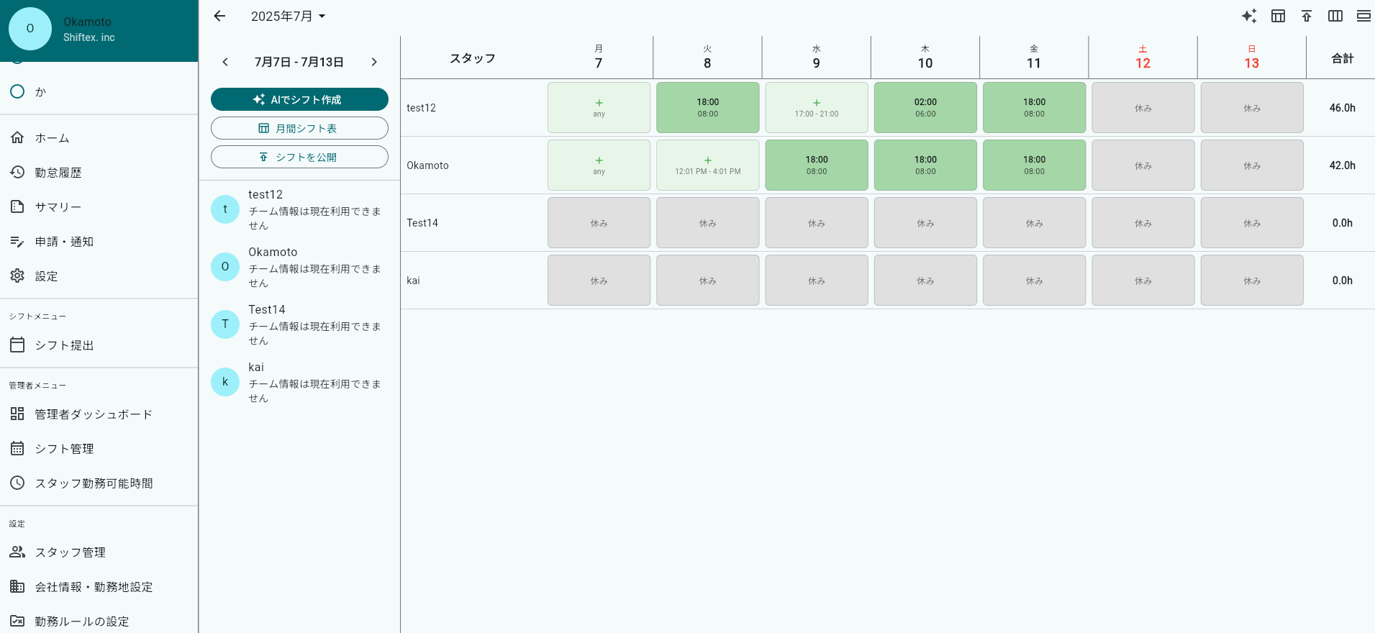
Task: Open 設定 gear item in sidebar
Action: (x=46, y=276)
